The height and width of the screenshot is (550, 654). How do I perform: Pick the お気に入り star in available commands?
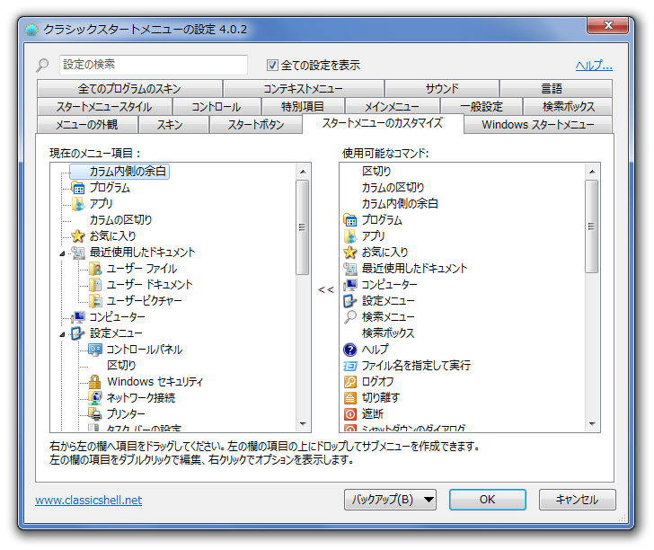tap(350, 253)
